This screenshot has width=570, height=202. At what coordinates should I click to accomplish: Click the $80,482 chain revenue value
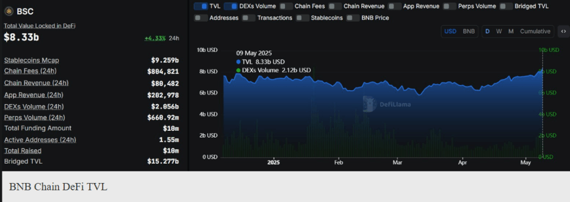pos(165,83)
